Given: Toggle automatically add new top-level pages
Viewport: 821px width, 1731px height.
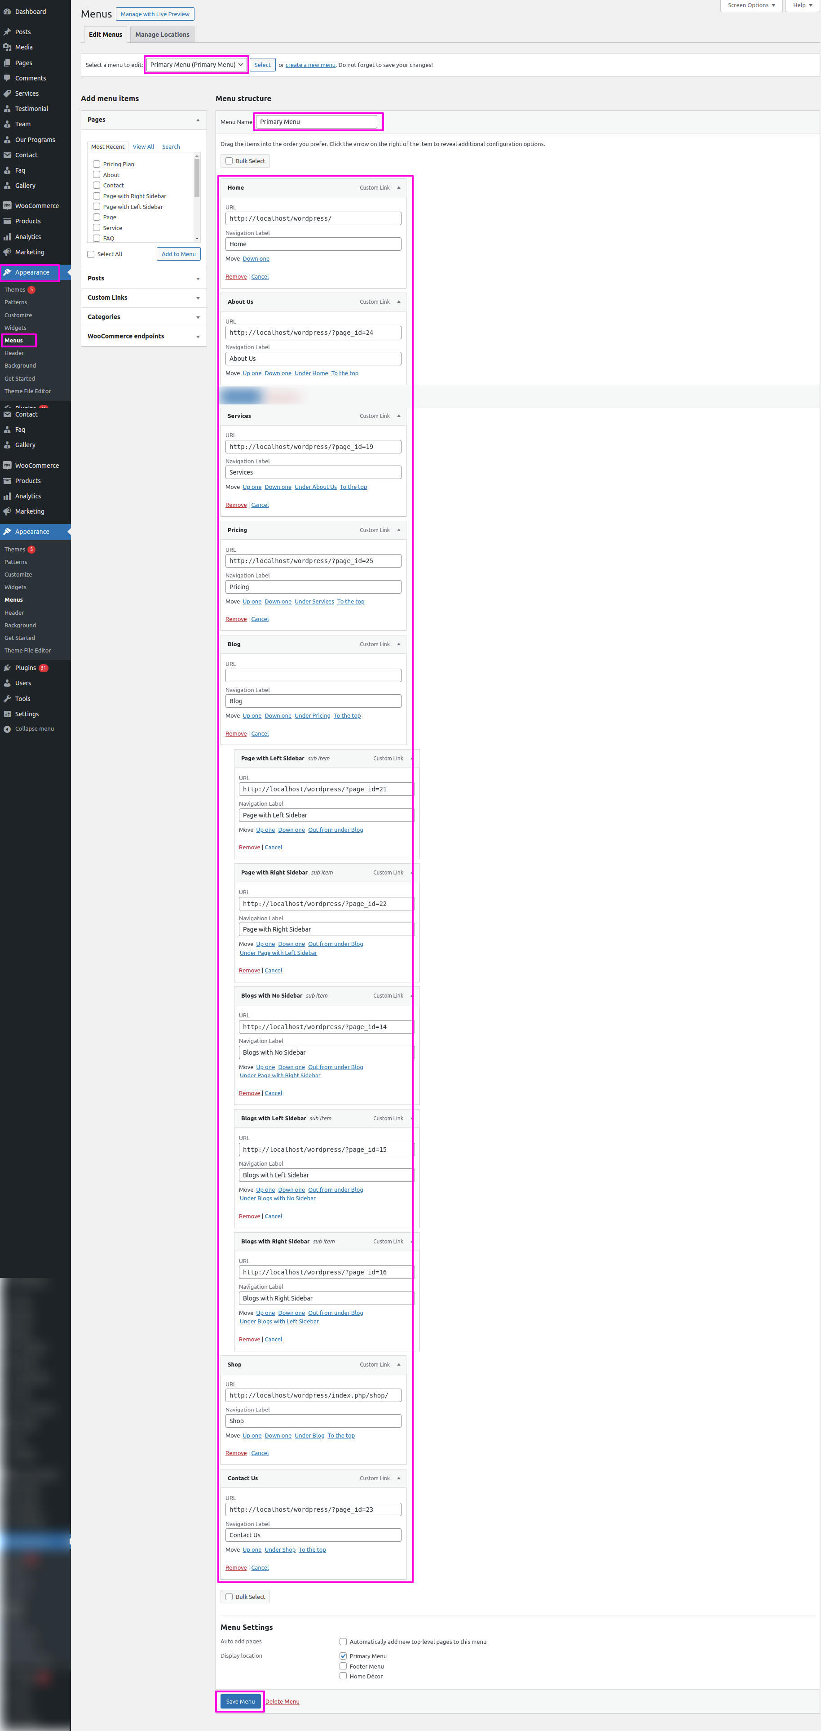Looking at the screenshot, I should (x=343, y=1642).
